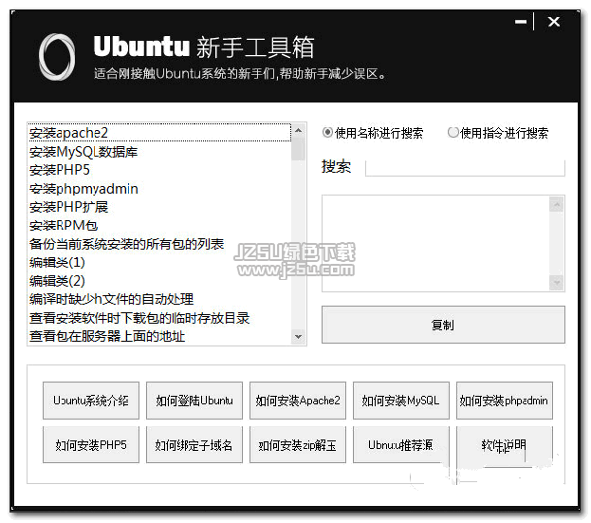This screenshot has height=523, width=591.
Task: Click command list scrollbar down arrow
Action: click(x=298, y=336)
